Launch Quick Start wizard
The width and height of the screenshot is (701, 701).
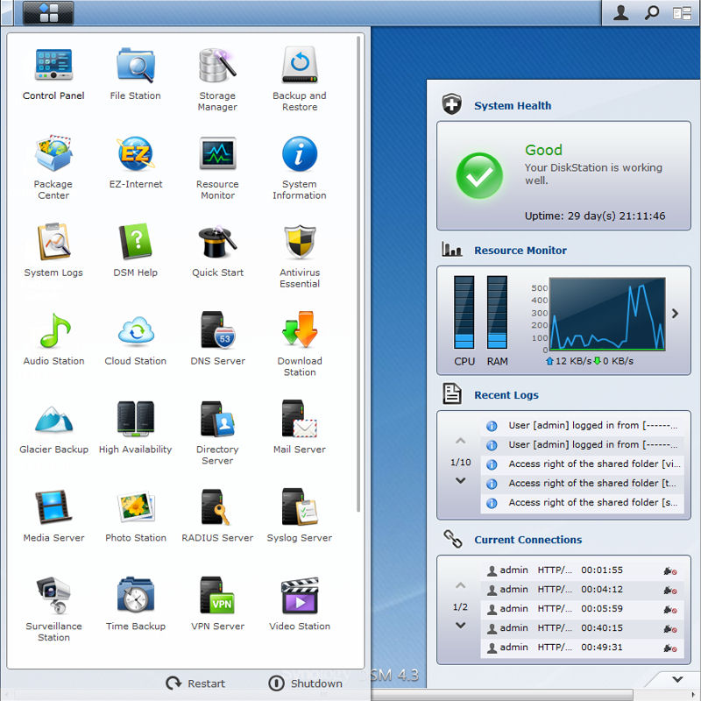[x=217, y=251]
